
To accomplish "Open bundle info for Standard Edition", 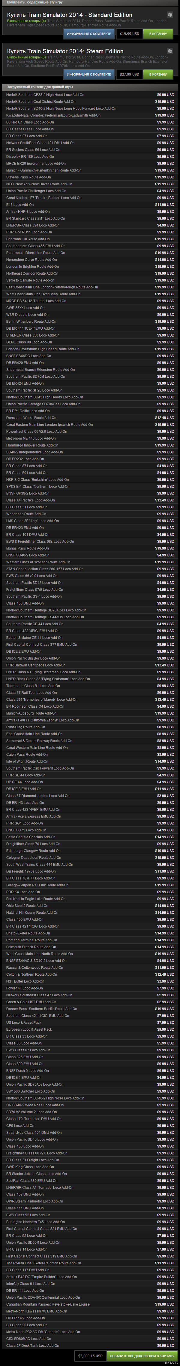I will coord(88,33).
